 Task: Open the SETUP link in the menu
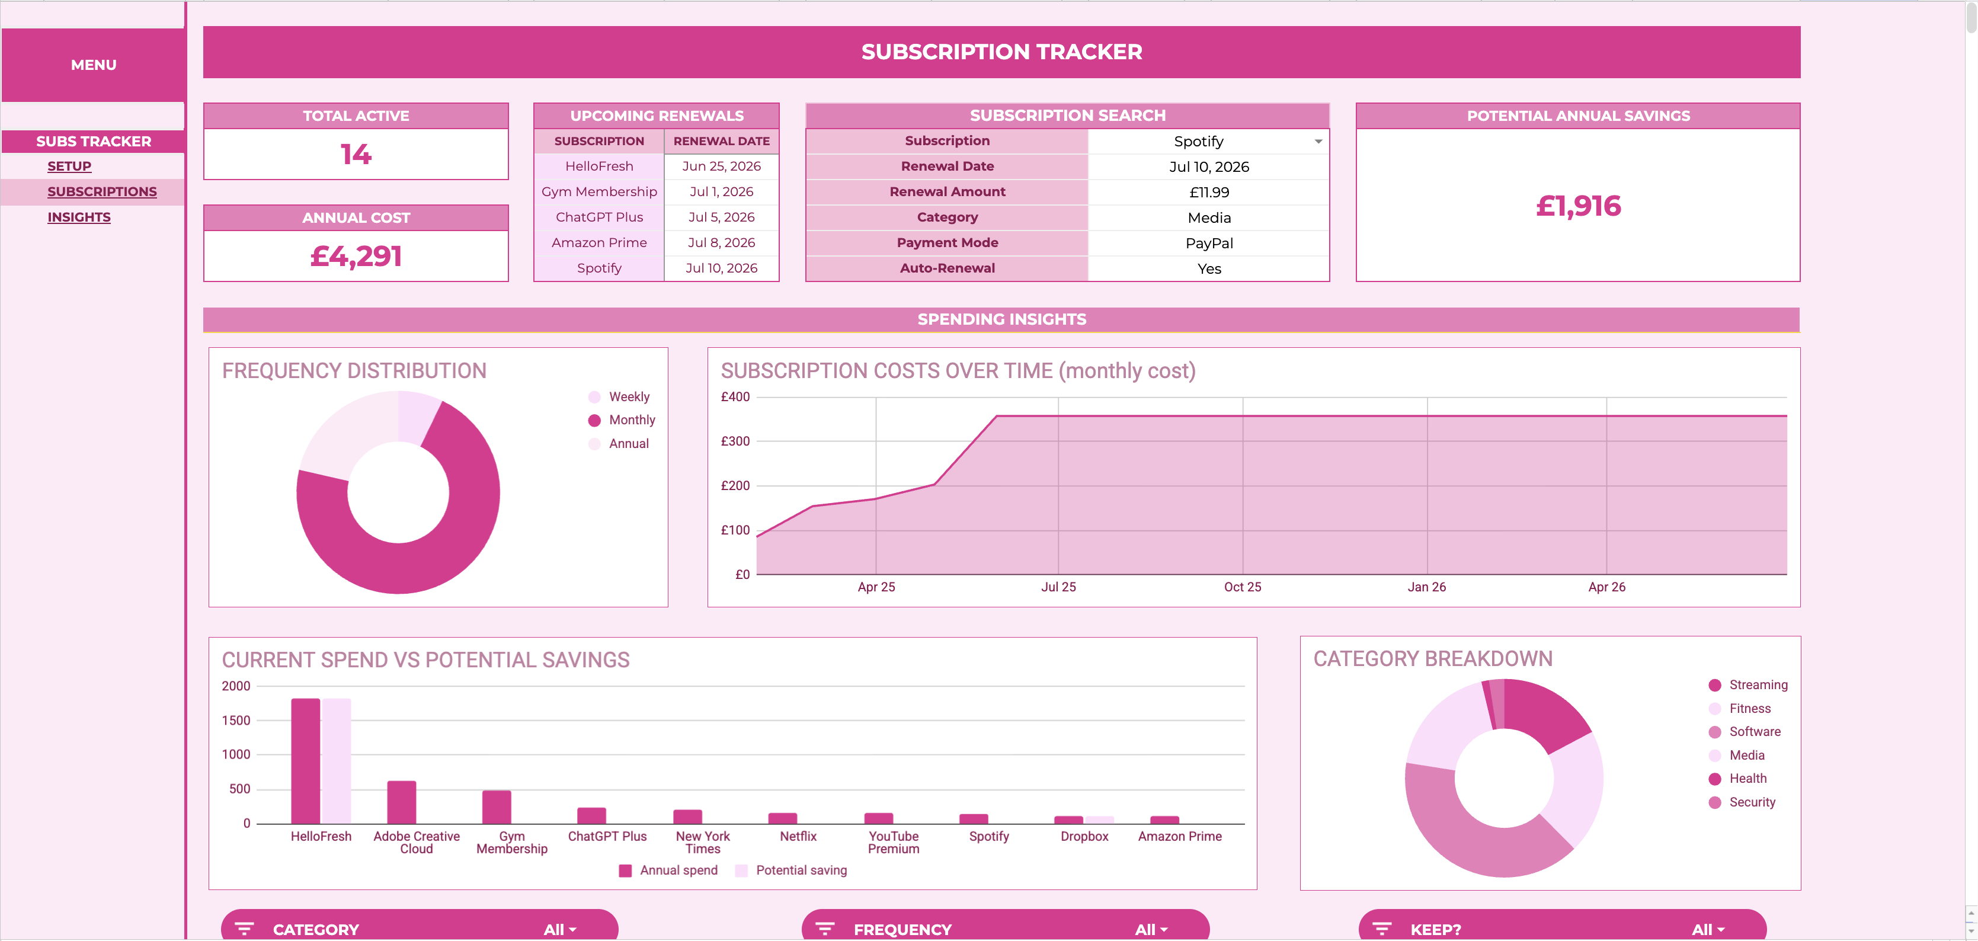coord(69,166)
